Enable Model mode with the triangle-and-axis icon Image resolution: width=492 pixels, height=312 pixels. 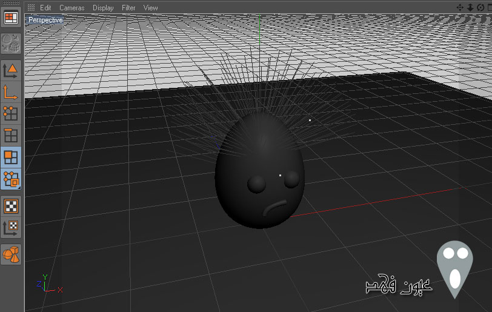pyautogui.click(x=11, y=71)
